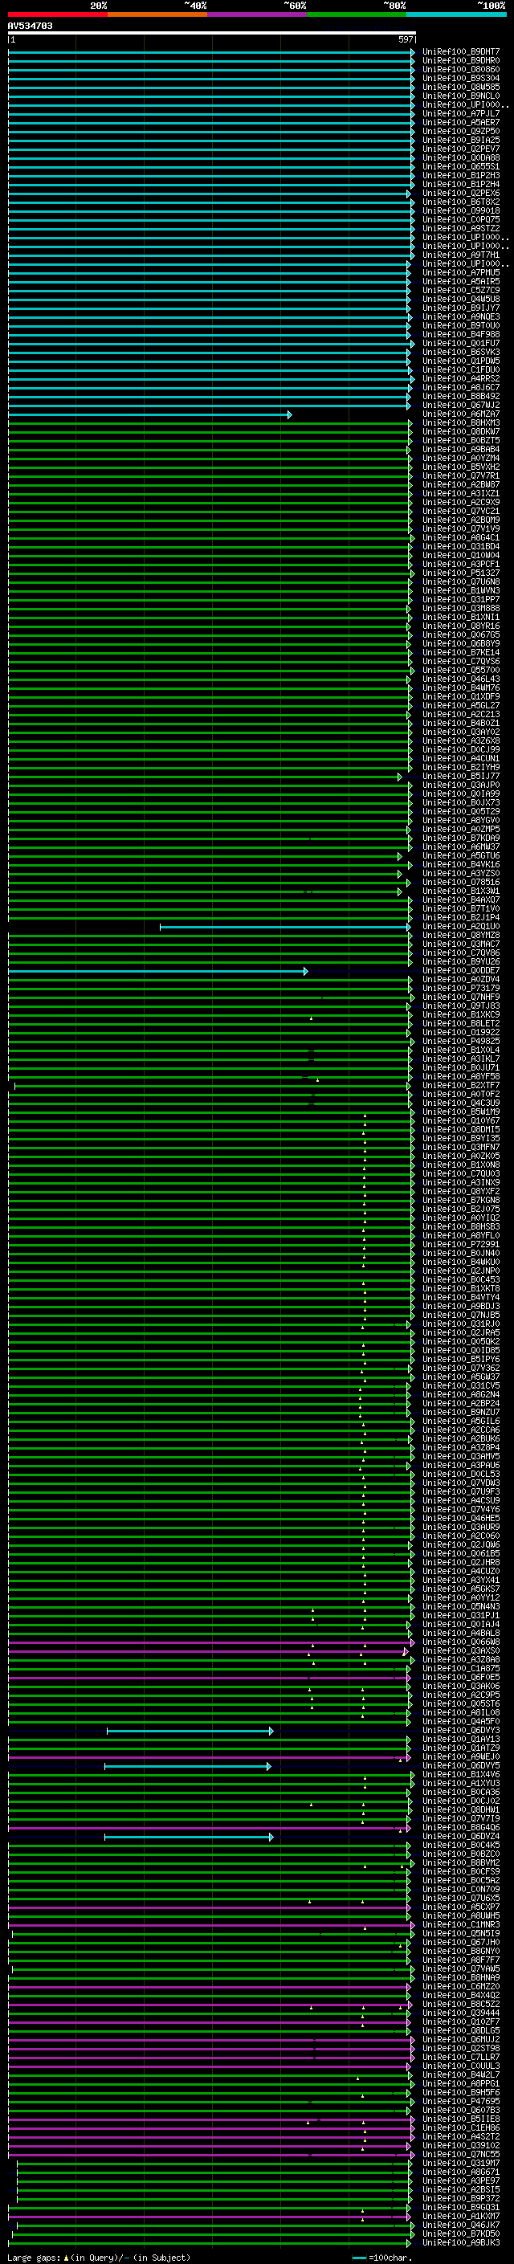Open hit UniRef100_Q8W585

(x=461, y=87)
